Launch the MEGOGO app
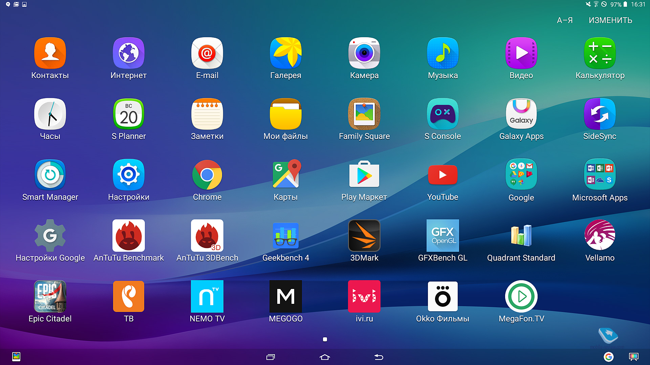Viewport: 650px width, 365px height. pyautogui.click(x=286, y=297)
